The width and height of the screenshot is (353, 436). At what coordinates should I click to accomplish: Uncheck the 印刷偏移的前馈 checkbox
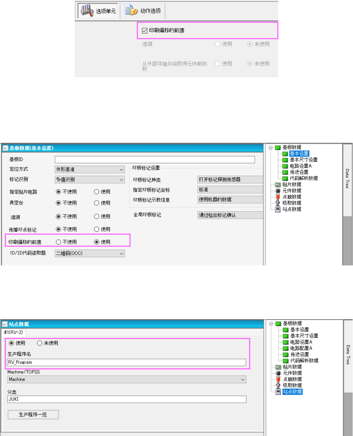pyautogui.click(x=144, y=31)
